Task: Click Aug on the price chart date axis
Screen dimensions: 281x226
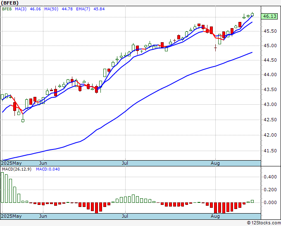Action: tap(215, 163)
